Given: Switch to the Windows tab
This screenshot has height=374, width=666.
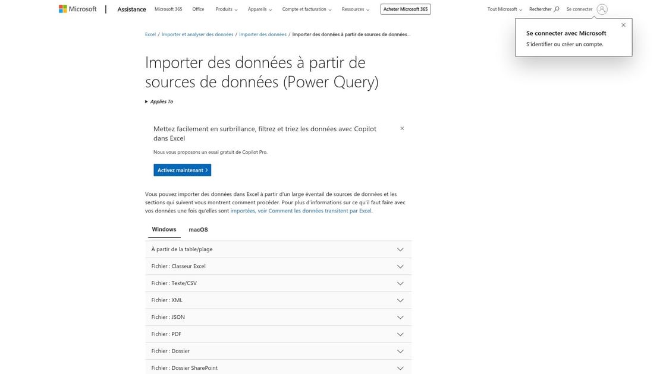Looking at the screenshot, I should [x=164, y=229].
